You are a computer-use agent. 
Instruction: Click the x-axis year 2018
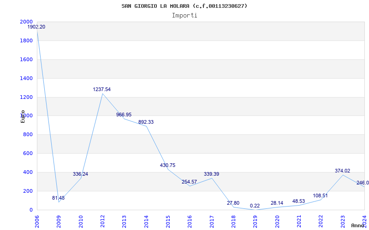(233, 222)
